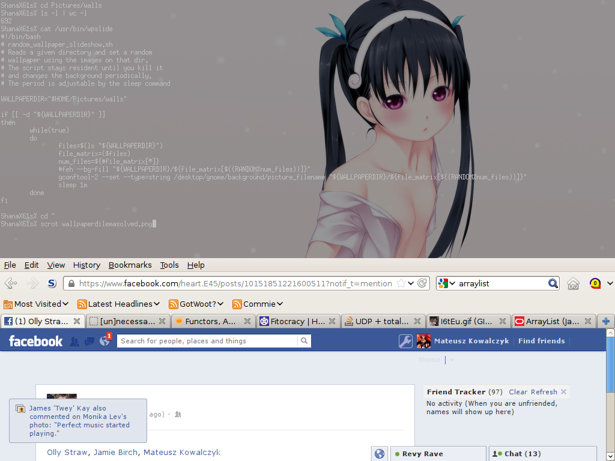Open Facebook account menu arrow next to Home
This screenshot has width=615, height=461.
click(x=452, y=360)
